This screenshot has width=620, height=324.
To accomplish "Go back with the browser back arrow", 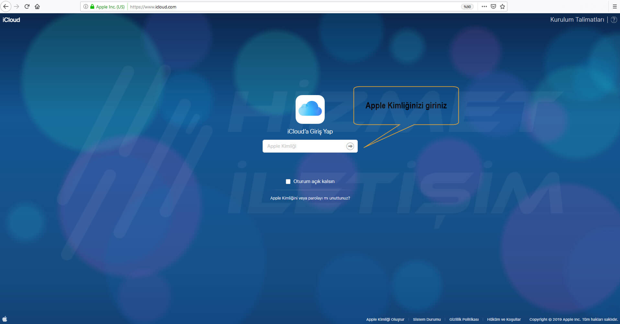I will [x=6, y=6].
